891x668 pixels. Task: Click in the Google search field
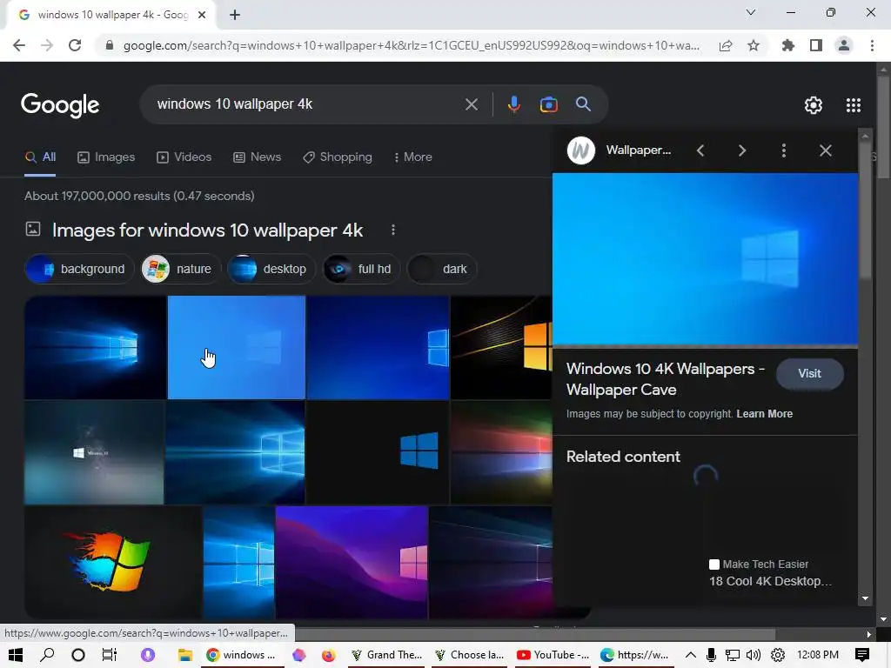[307, 104]
